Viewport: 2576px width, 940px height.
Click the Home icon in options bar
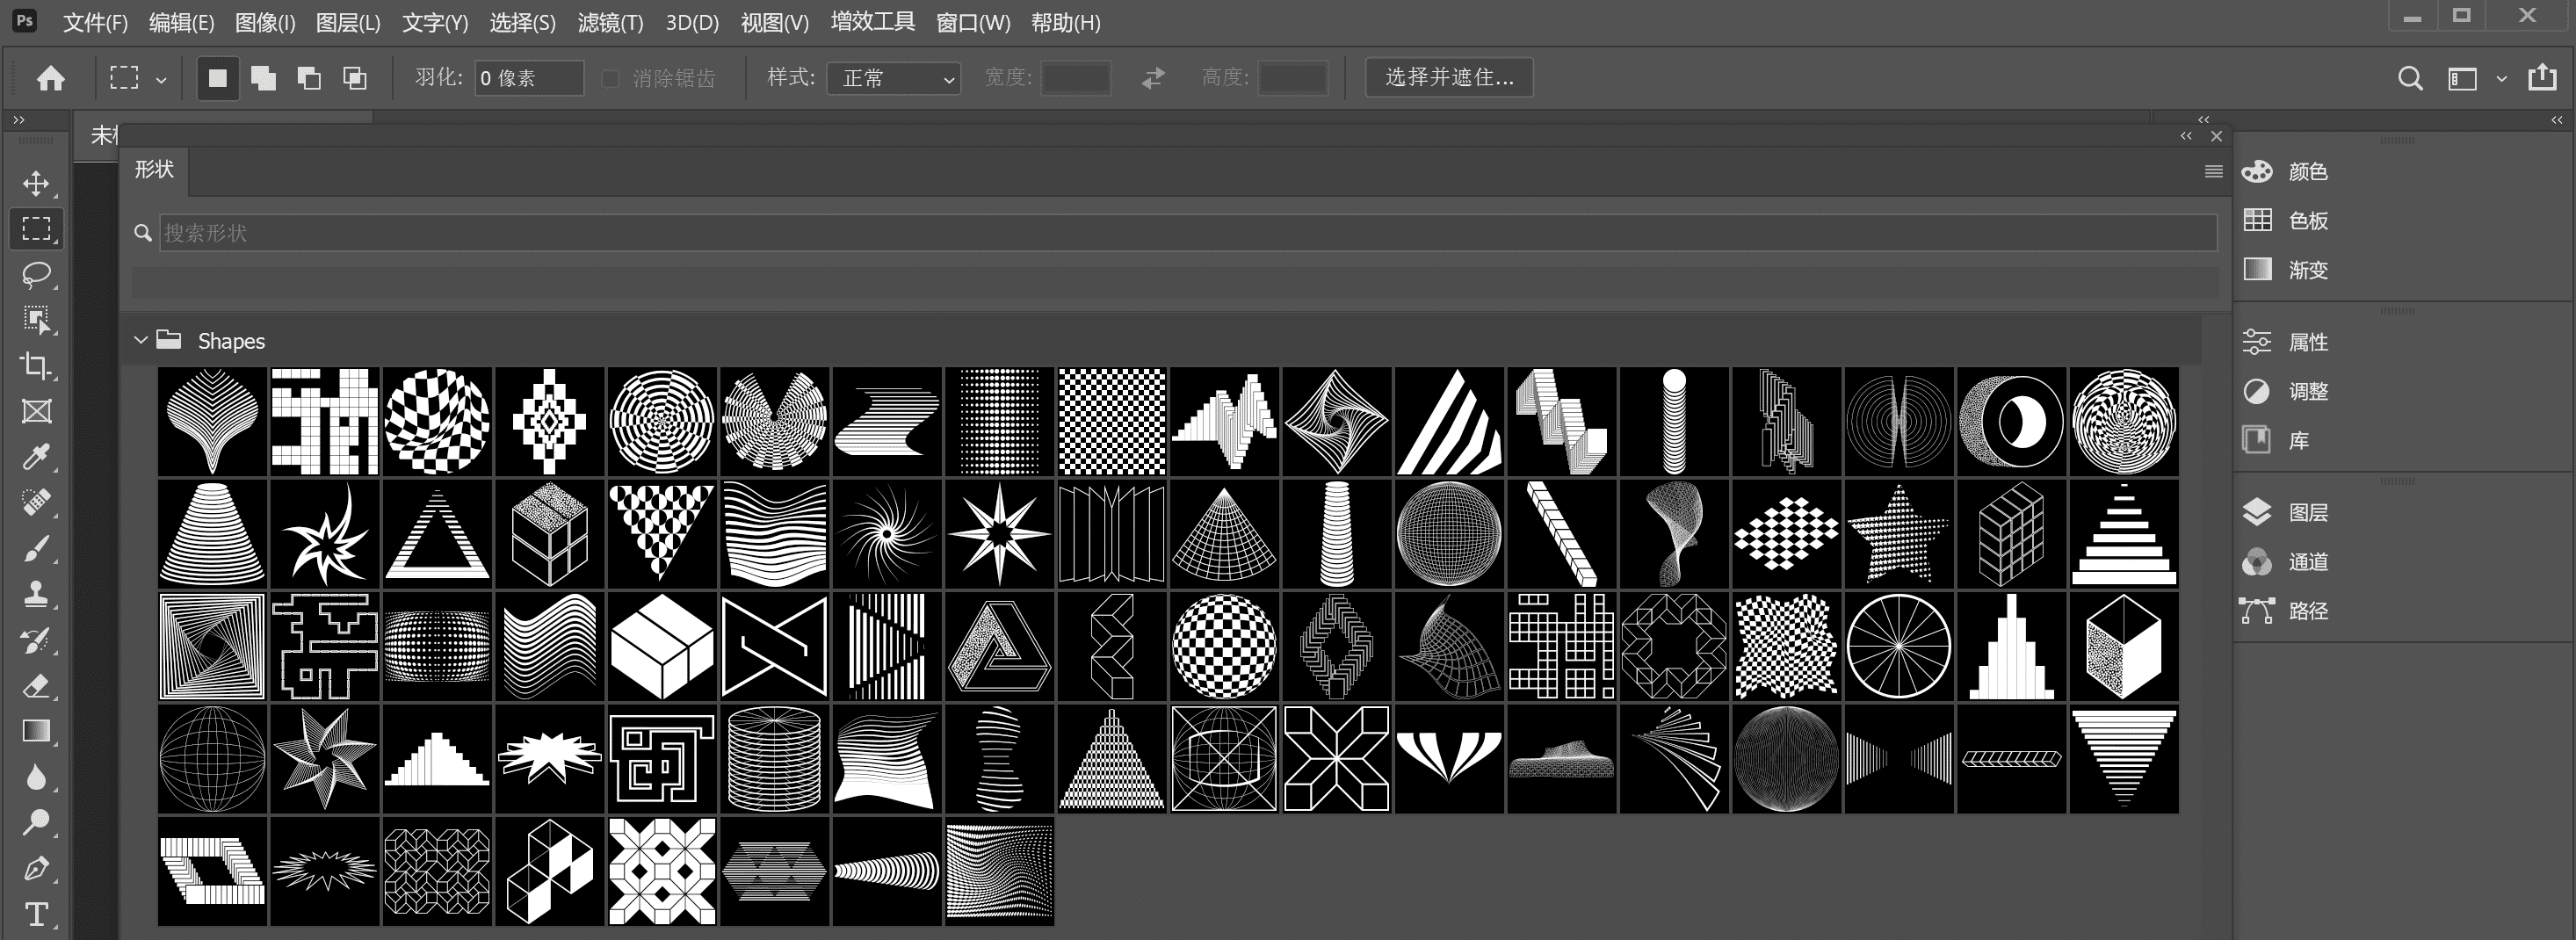click(51, 78)
